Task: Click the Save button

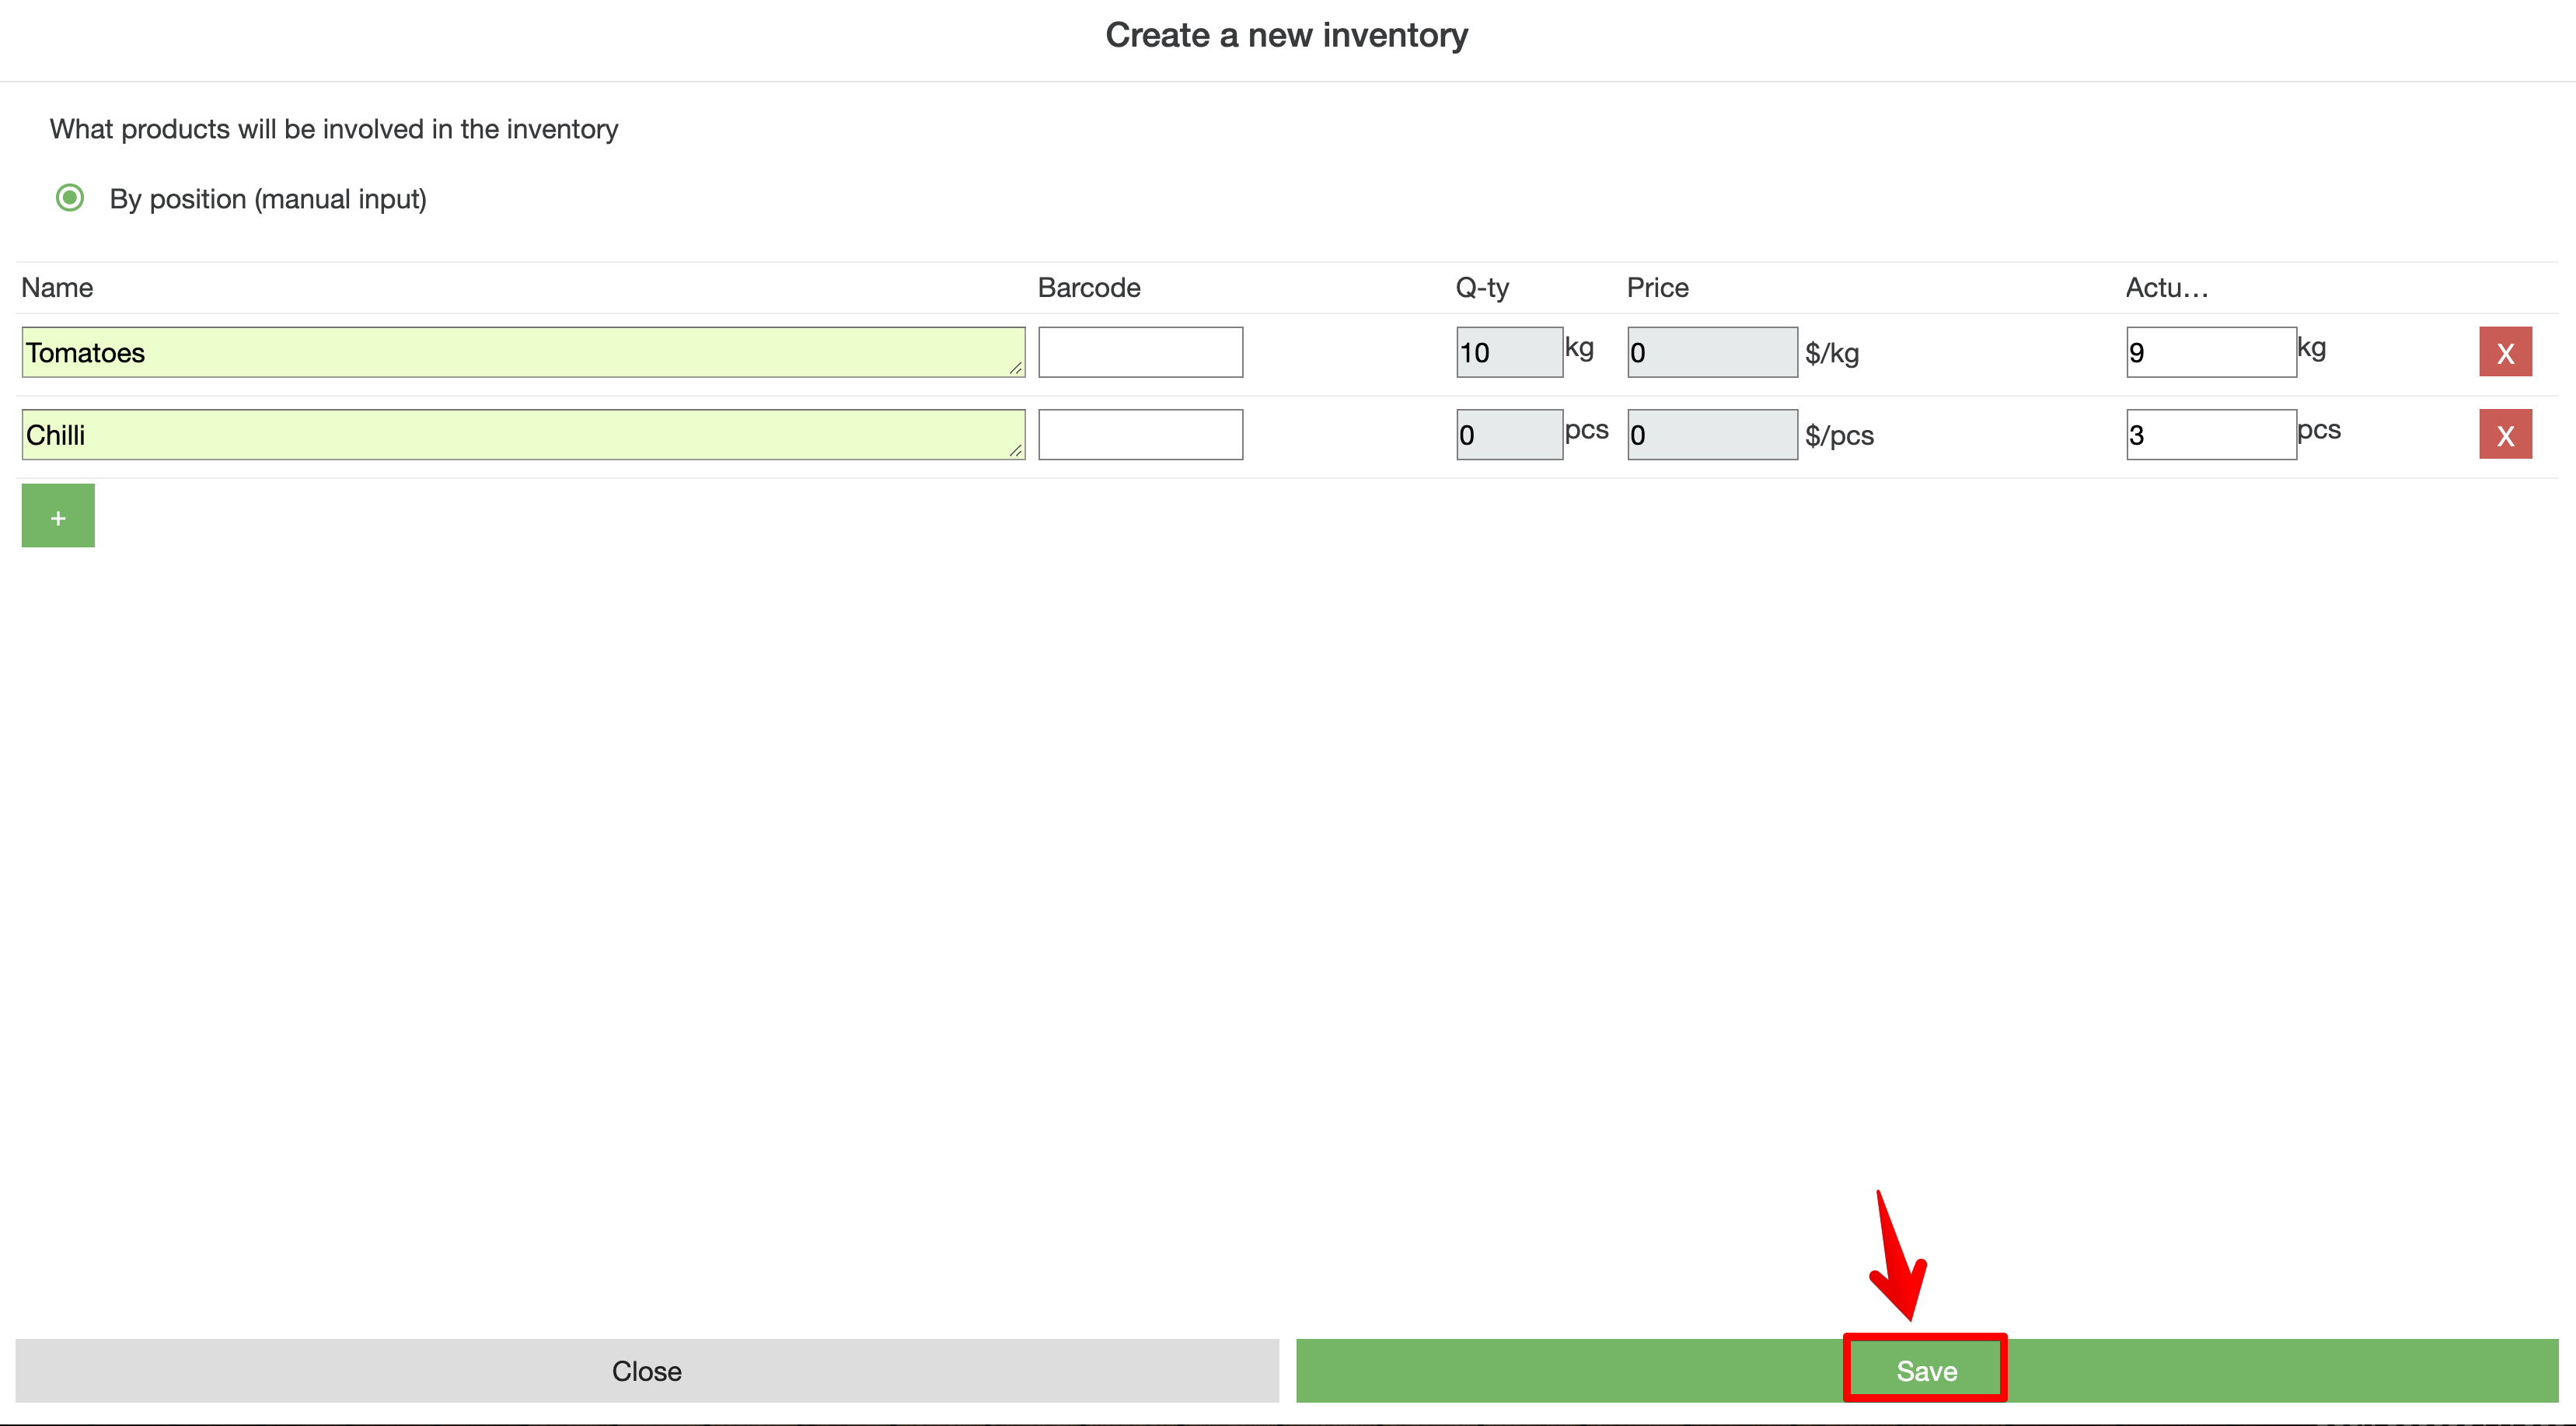Action: [1925, 1370]
